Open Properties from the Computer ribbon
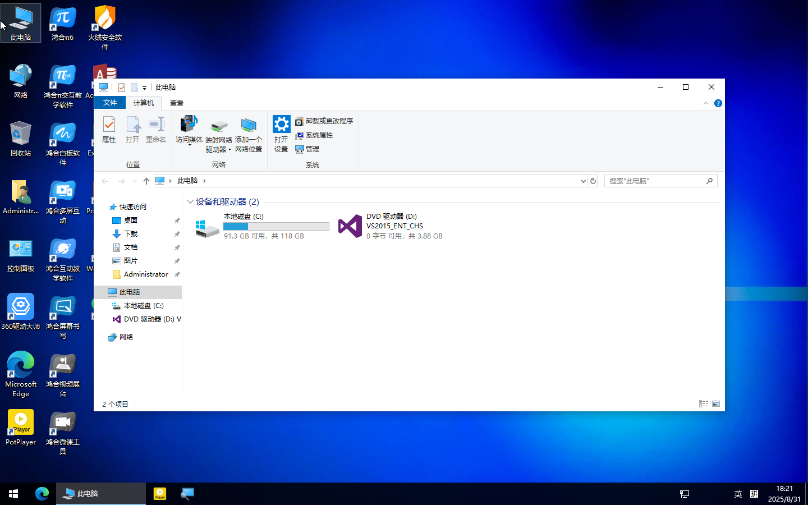The image size is (808, 505). (x=109, y=130)
